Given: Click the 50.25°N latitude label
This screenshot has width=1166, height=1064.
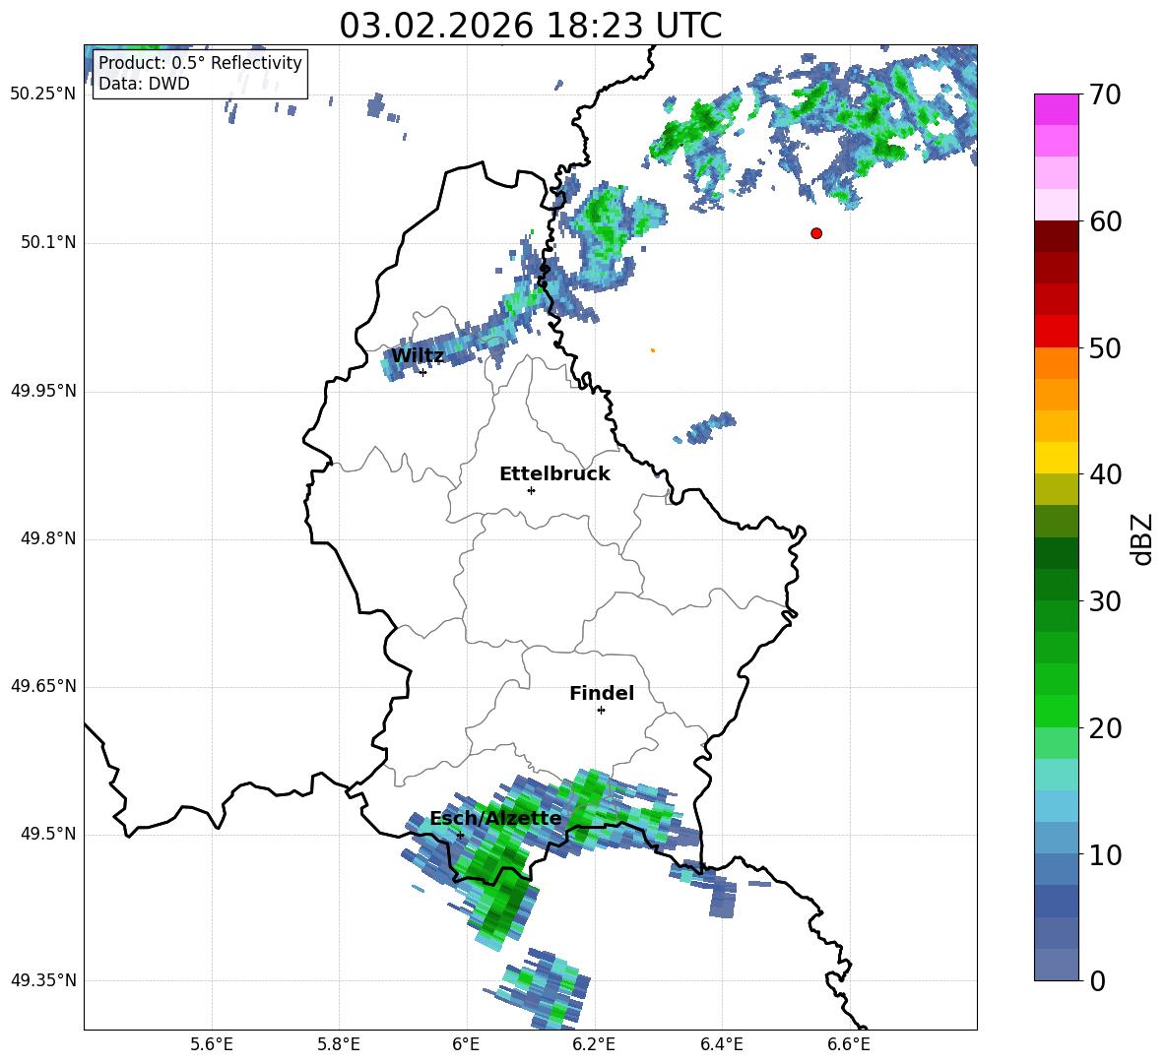Looking at the screenshot, I should point(43,94).
